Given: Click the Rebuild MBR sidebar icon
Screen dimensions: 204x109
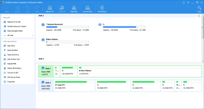Looking at the screenshot, I should 5,64.
